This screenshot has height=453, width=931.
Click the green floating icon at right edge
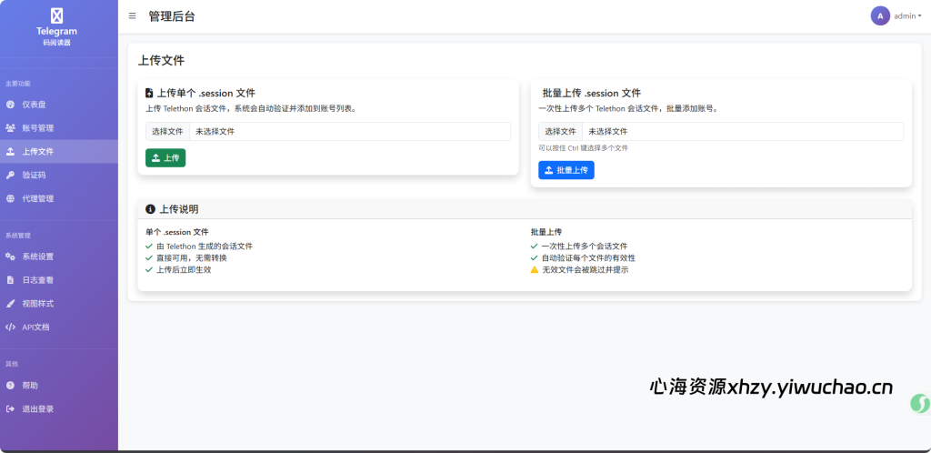tap(919, 403)
